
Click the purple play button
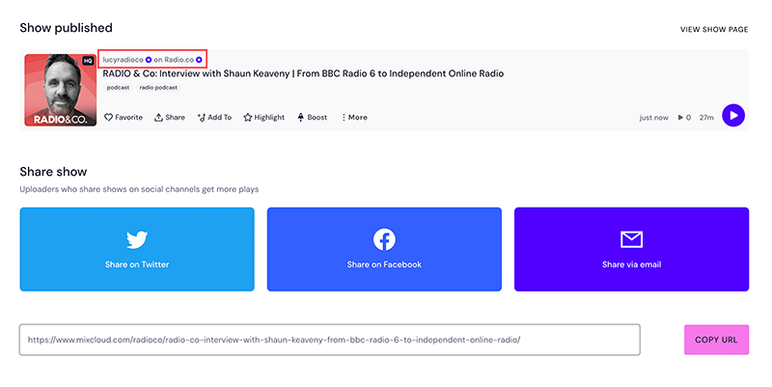point(733,116)
